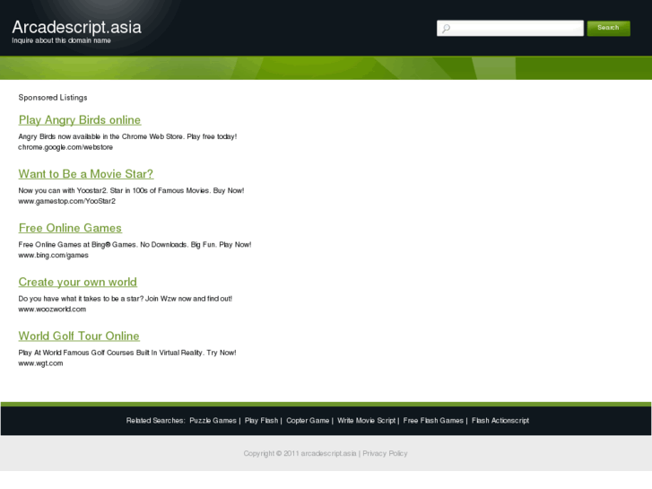
Task: Click 'Now you can with Yoostar2' description
Action: point(131,190)
